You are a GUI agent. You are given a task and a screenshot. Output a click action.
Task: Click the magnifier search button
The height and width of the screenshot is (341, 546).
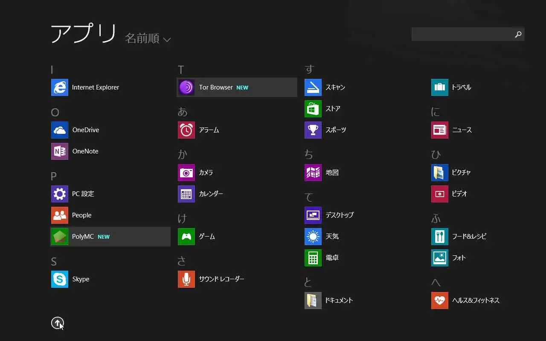[518, 34]
